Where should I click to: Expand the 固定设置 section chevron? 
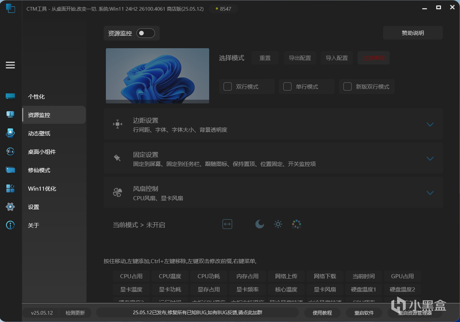(x=430, y=159)
